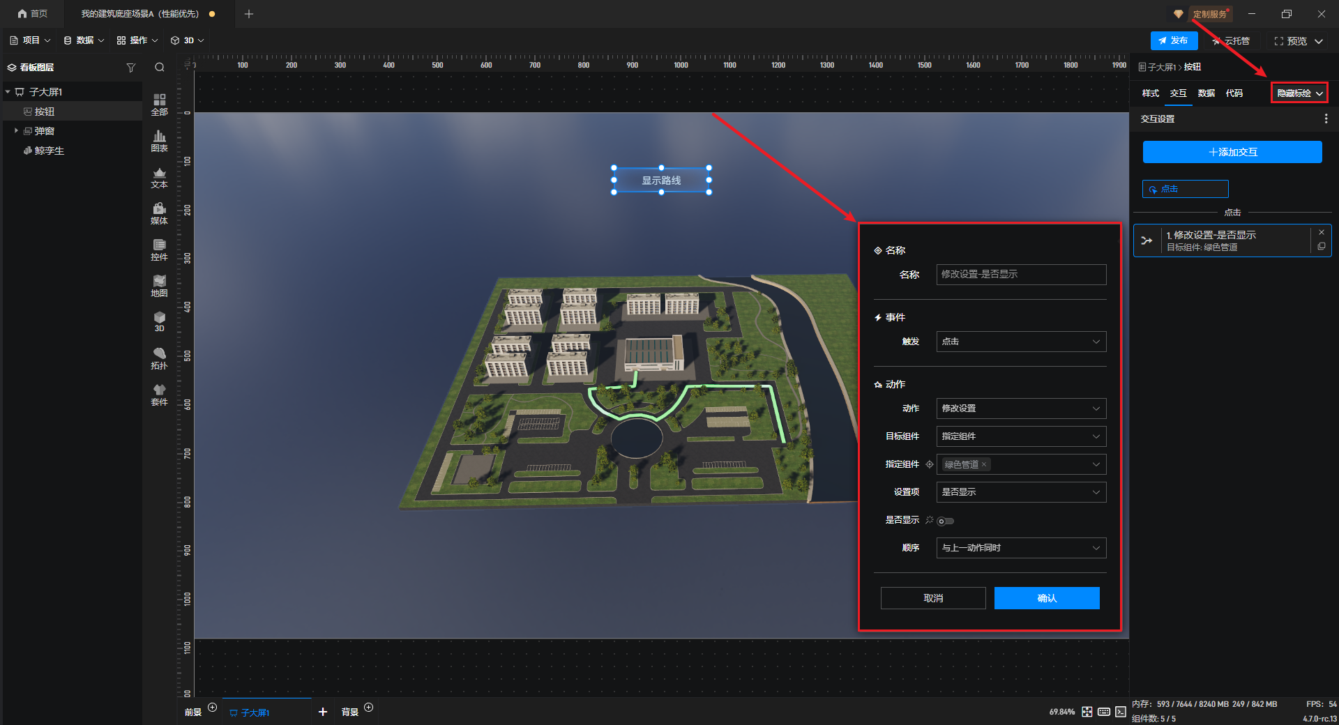Delete the 修改设置-是否显示 interaction item
The image size is (1339, 725).
(x=1321, y=233)
